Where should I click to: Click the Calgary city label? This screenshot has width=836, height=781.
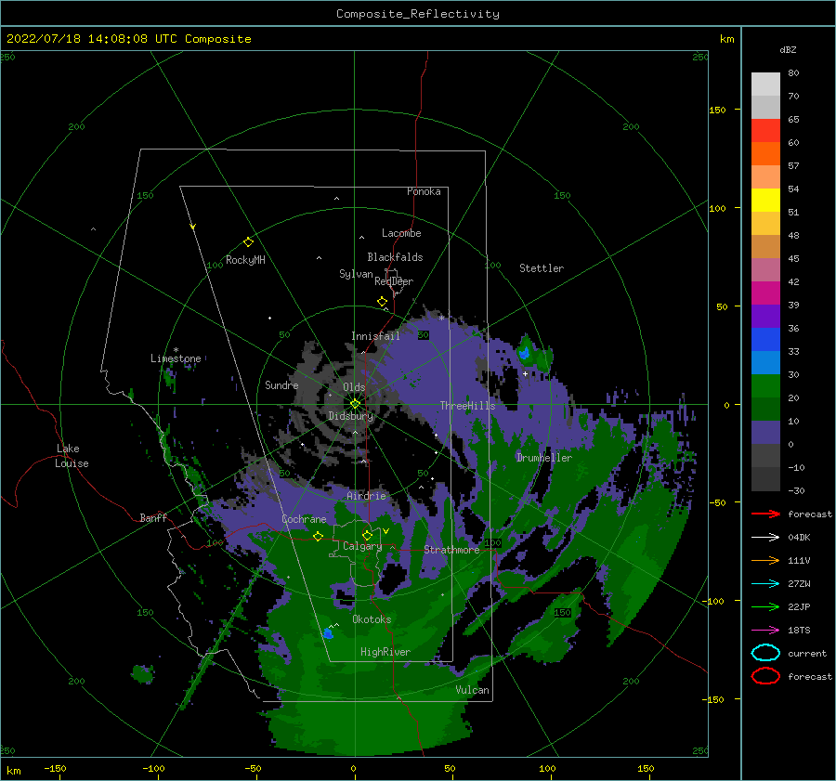click(x=362, y=546)
